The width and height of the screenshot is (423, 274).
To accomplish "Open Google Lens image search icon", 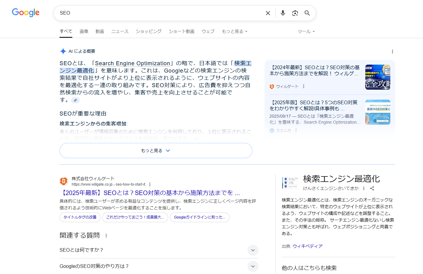I will click(295, 13).
